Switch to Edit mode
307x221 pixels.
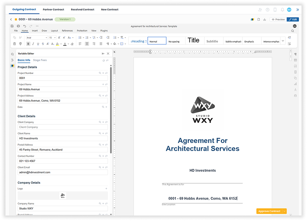293,19
